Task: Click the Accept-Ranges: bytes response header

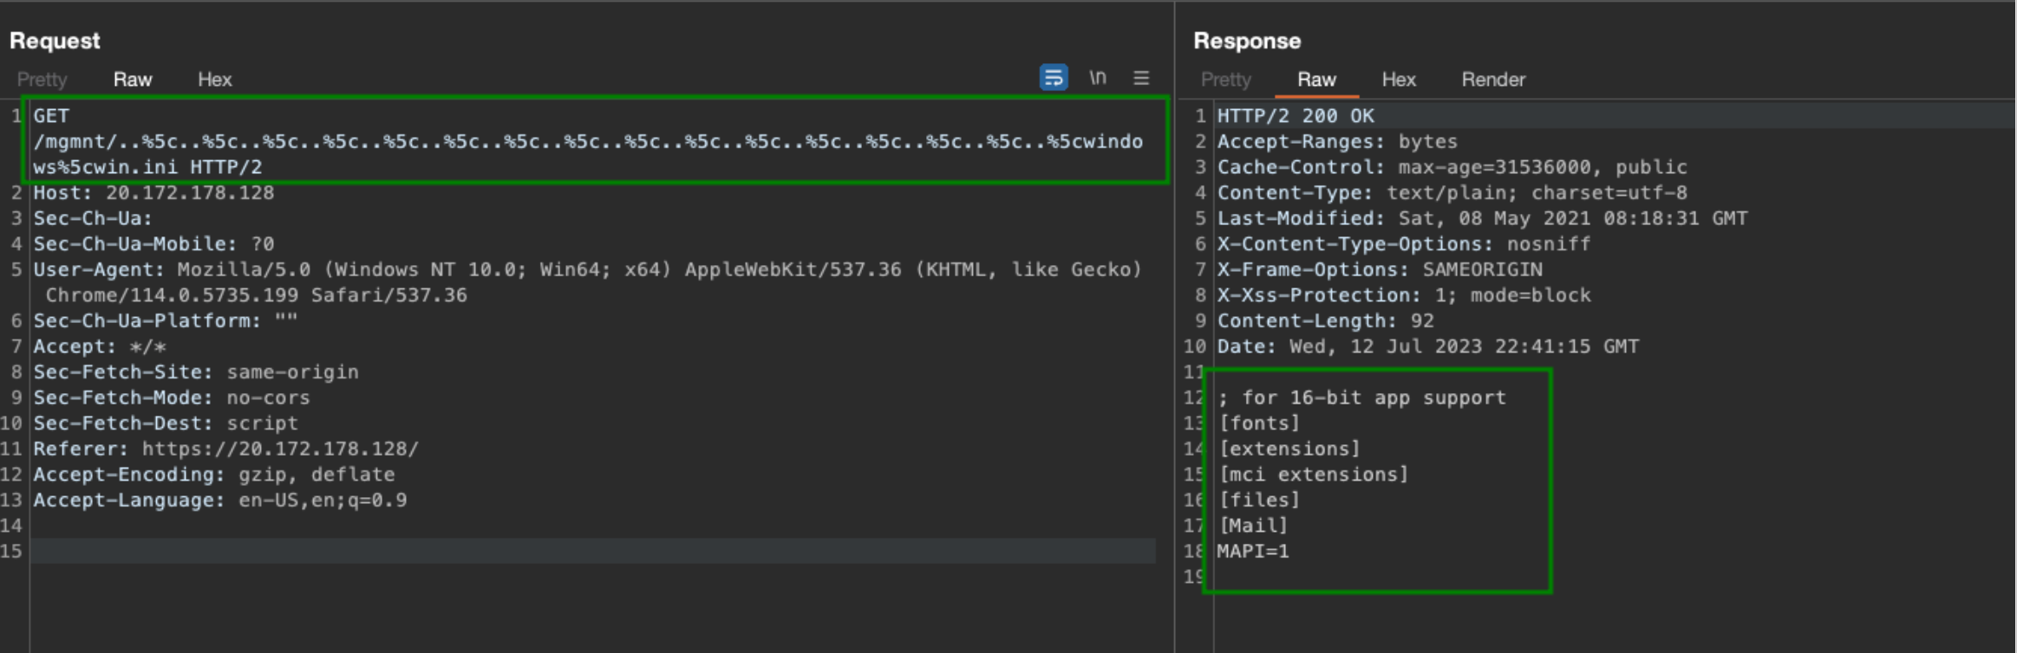Action: coord(1337,141)
